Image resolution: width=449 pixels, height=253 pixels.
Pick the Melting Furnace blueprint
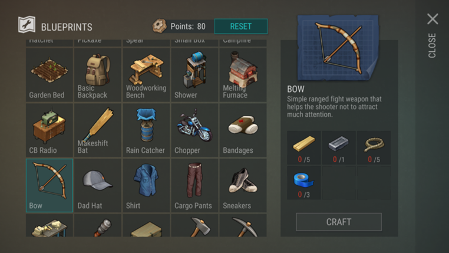pos(243,75)
